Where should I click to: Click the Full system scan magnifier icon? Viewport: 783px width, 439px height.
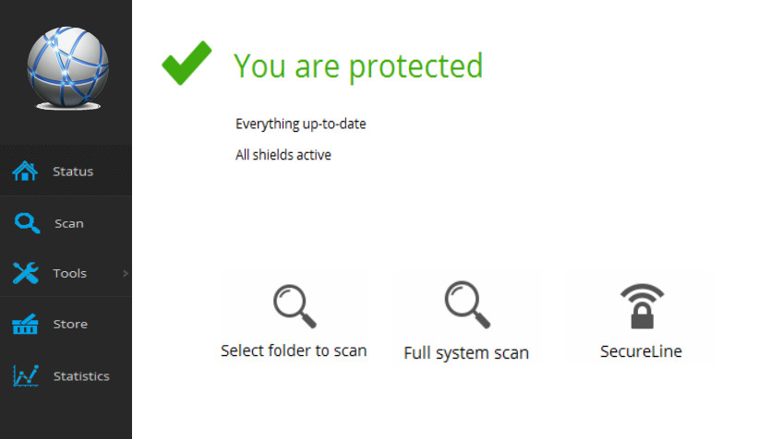coord(467,304)
